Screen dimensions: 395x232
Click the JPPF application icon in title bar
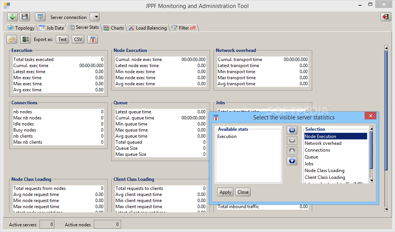tap(7, 6)
